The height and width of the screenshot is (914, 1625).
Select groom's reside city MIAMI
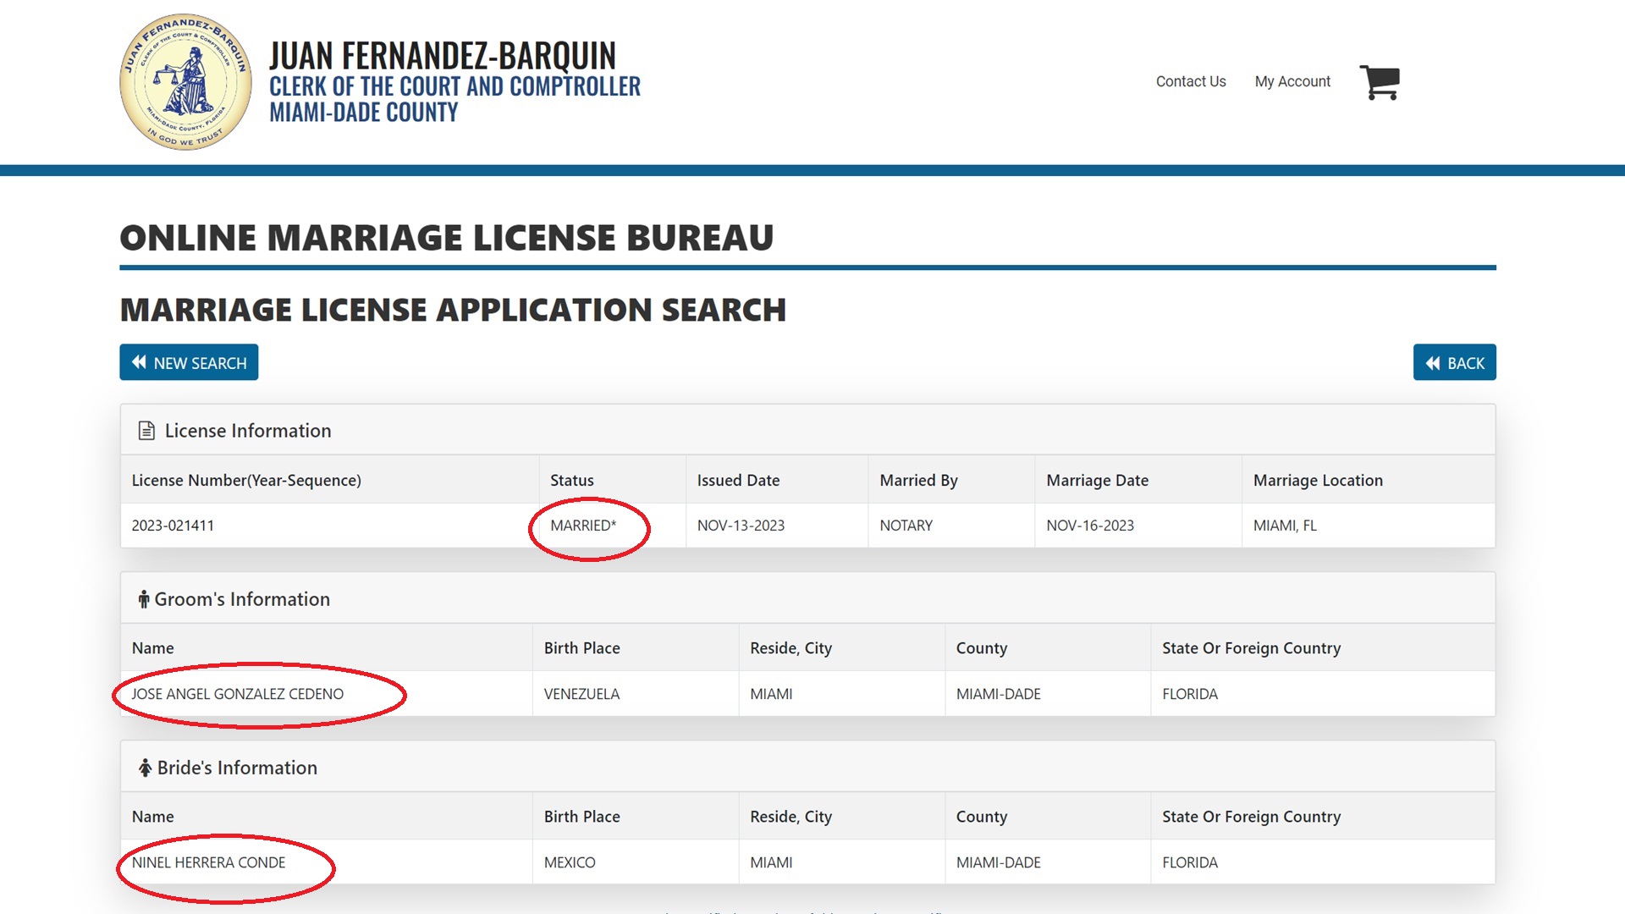[771, 694]
